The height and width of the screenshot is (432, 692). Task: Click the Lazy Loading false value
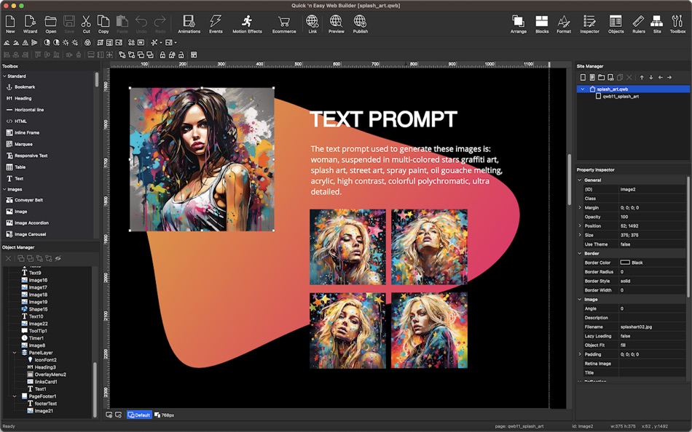coord(652,336)
